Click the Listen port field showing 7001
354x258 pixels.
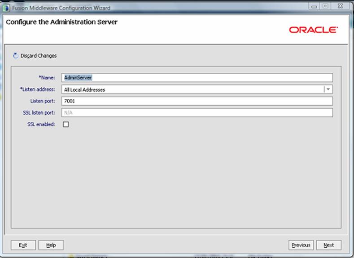197,101
